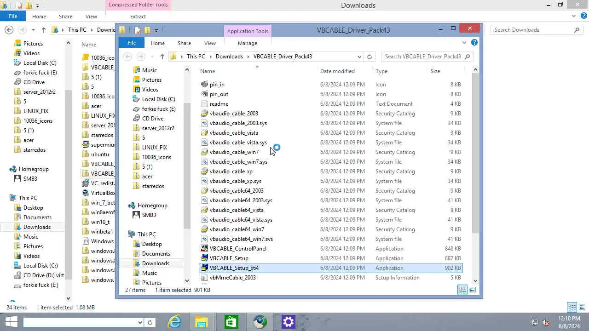
Task: Open Help in the VBCABLE_Driver_Pack43 ribbon
Action: pos(474,43)
